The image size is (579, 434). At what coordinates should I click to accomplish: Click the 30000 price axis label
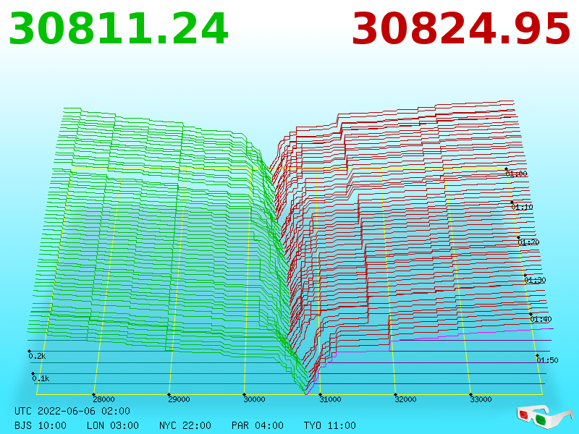click(255, 399)
